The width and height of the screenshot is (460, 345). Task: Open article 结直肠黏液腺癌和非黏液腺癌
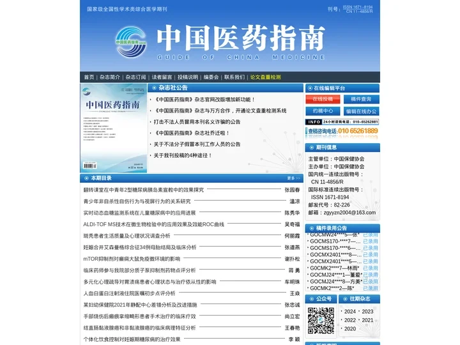[139, 328]
